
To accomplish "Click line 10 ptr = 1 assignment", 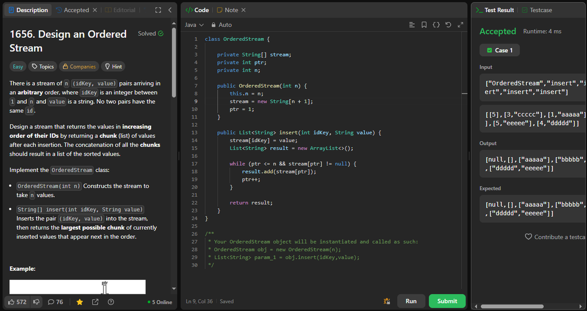I will pos(243,110).
